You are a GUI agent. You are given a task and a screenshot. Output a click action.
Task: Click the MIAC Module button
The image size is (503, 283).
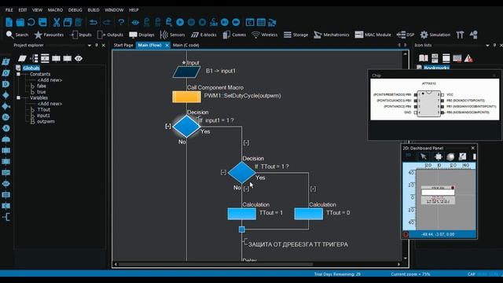point(373,35)
